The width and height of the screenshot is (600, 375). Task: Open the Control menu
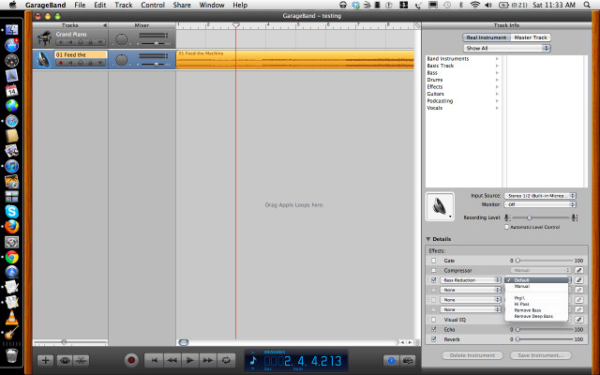pos(152,5)
